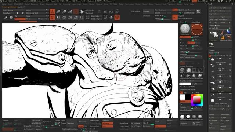Pick a hue in the color picker square
The width and height of the screenshot is (235, 132).
(197, 100)
